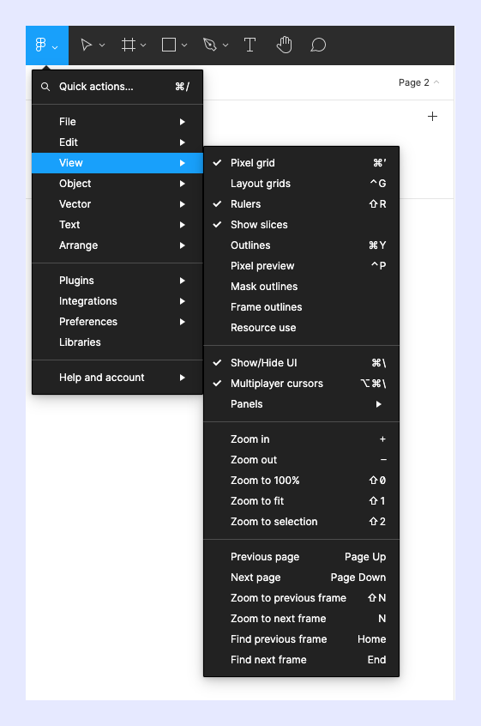This screenshot has width=481, height=726.
Task: Toggle Pixel grid off
Action: click(x=301, y=163)
